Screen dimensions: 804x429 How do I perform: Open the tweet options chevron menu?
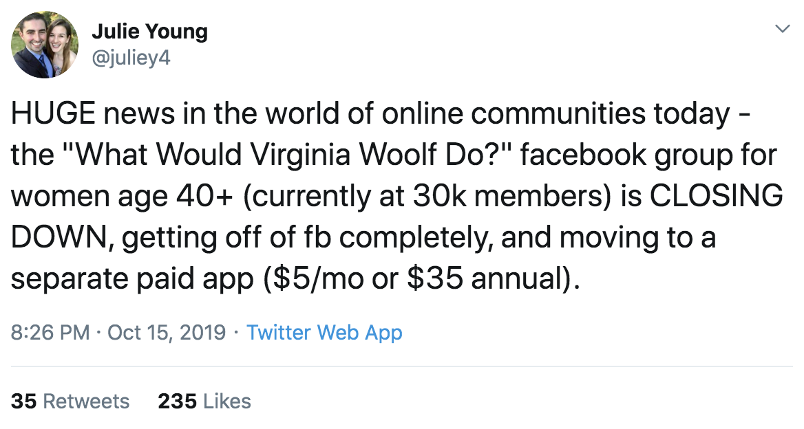point(782,28)
